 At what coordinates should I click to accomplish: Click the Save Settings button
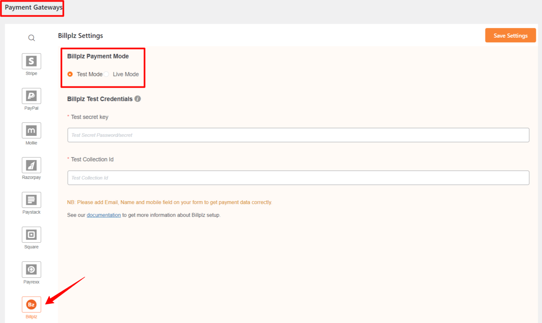tap(510, 35)
